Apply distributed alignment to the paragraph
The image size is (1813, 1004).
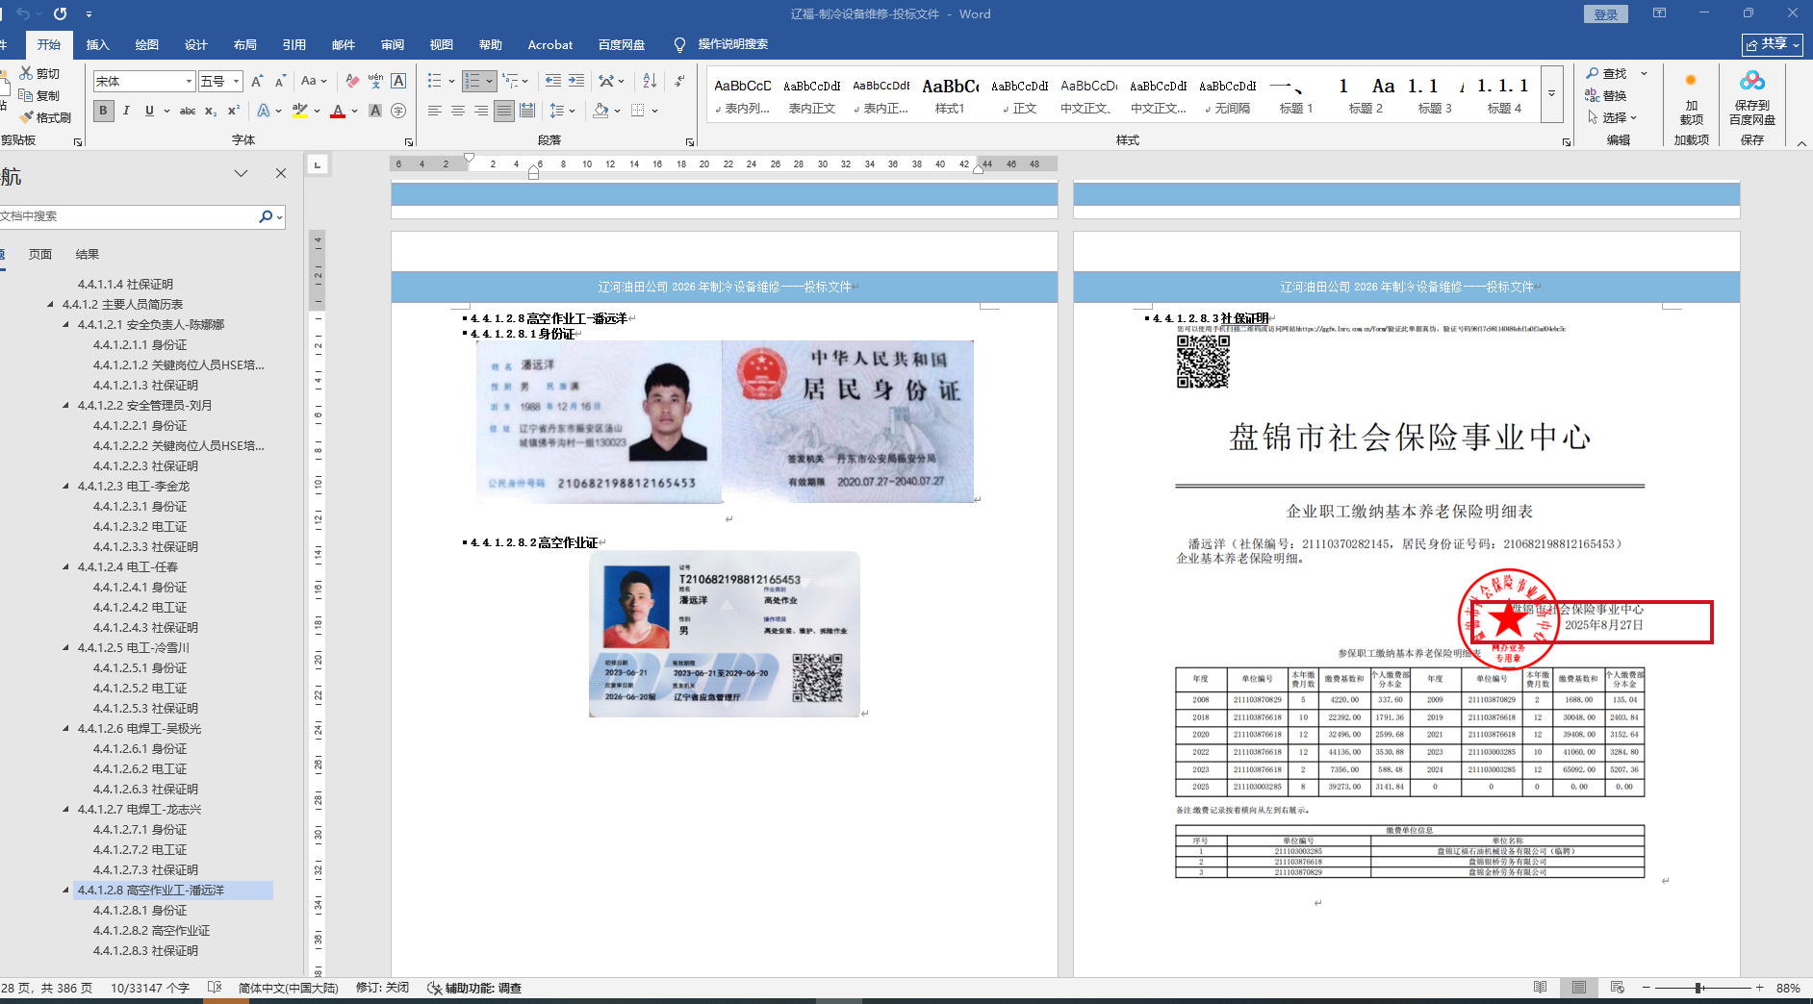pyautogui.click(x=527, y=111)
